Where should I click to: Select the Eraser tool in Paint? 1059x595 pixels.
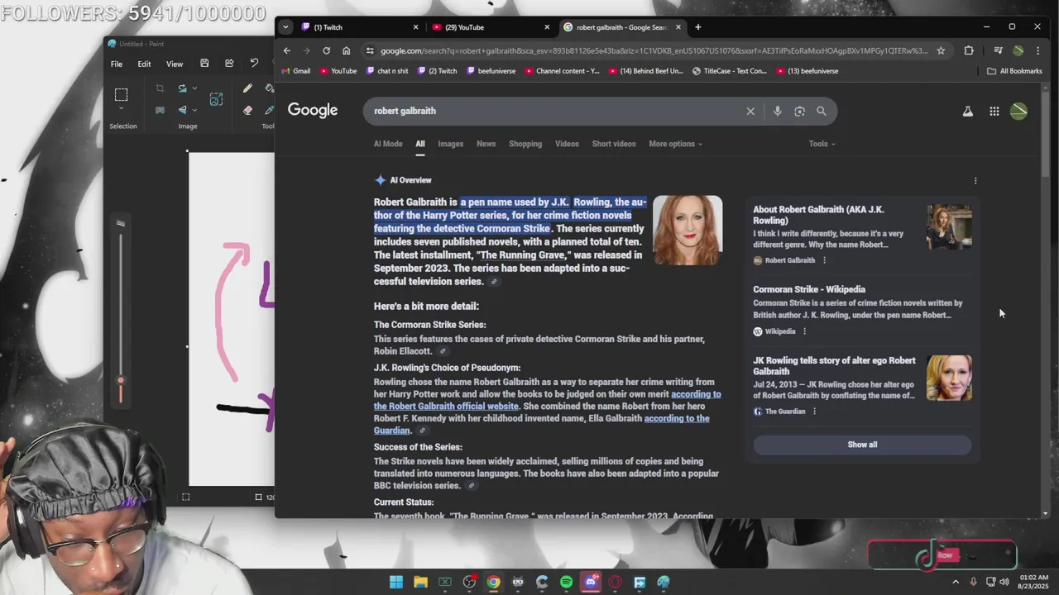click(247, 110)
